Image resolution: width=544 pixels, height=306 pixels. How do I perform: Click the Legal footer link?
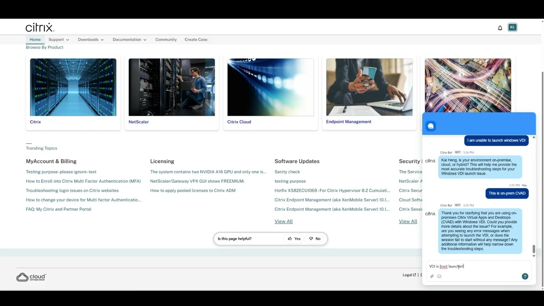click(409, 275)
